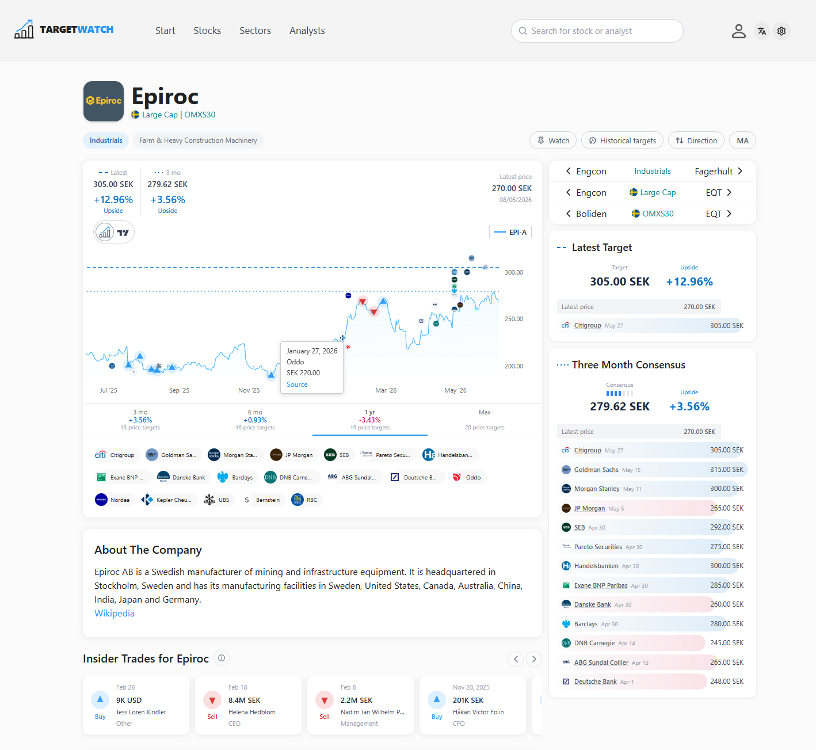The height and width of the screenshot is (750, 816).
Task: Switch to the bar chart view icon
Action: point(105,233)
